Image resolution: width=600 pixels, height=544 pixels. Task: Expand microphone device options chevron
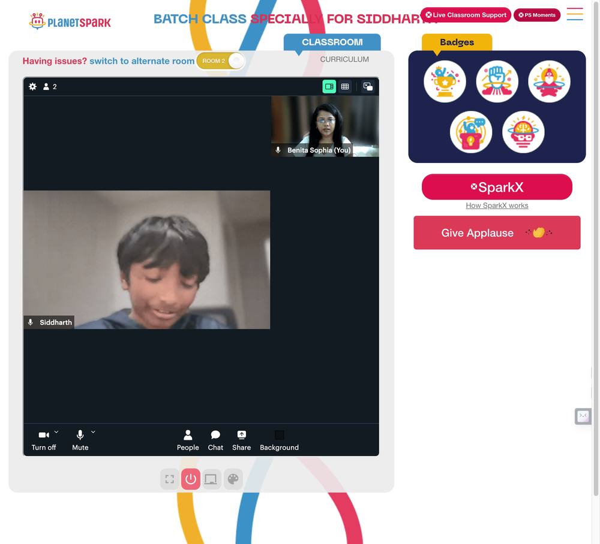tap(93, 432)
